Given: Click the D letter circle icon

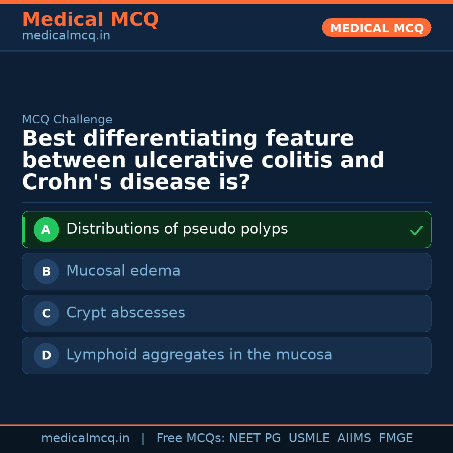Looking at the screenshot, I should click(46, 355).
